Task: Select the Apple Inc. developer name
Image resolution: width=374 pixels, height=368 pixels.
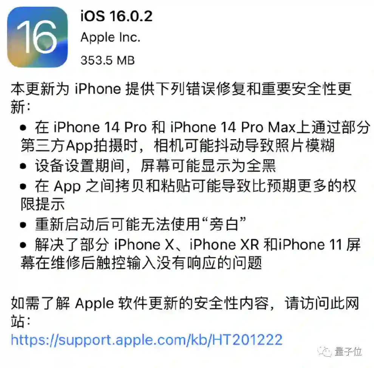Action: [x=110, y=37]
